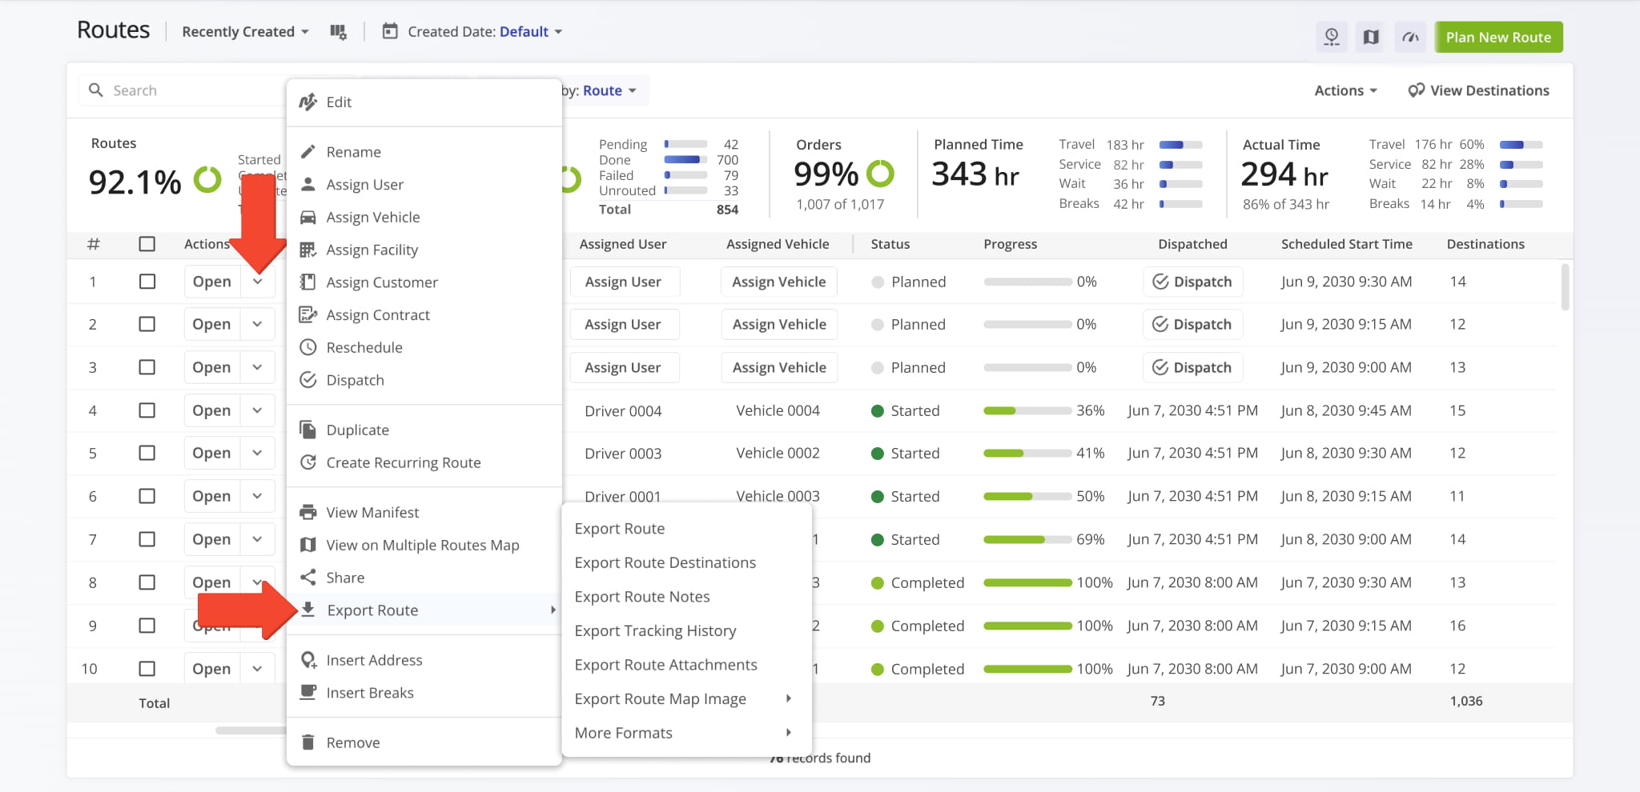Select Export Route Destinations from submenu
The image size is (1640, 792).
tap(665, 562)
